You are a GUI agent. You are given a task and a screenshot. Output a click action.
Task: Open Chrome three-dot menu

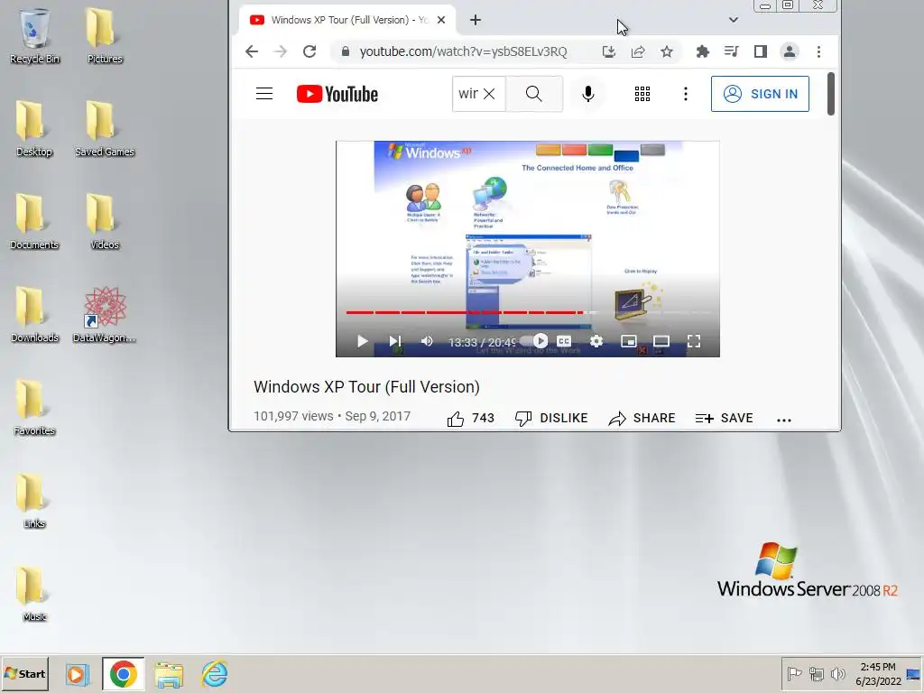coord(818,51)
